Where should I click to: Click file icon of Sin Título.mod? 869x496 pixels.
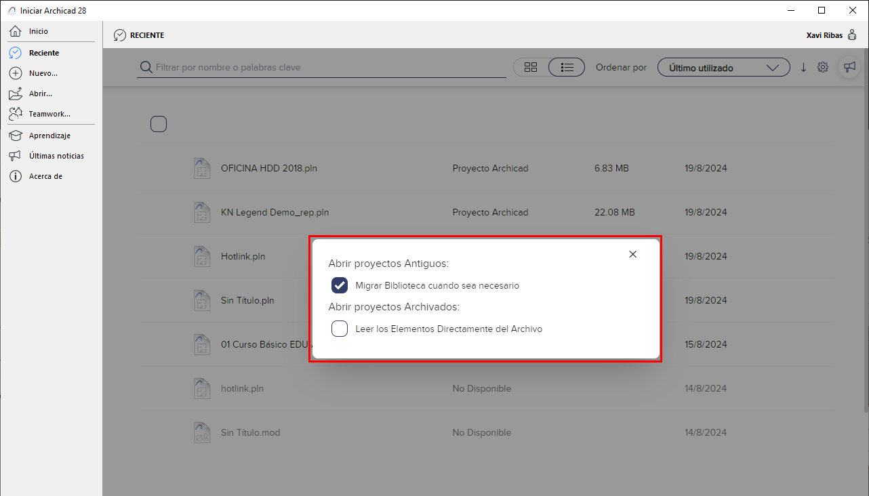click(201, 432)
